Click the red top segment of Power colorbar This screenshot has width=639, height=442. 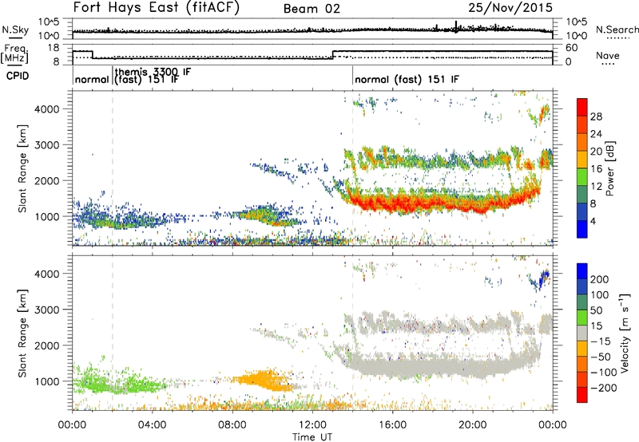click(x=582, y=108)
